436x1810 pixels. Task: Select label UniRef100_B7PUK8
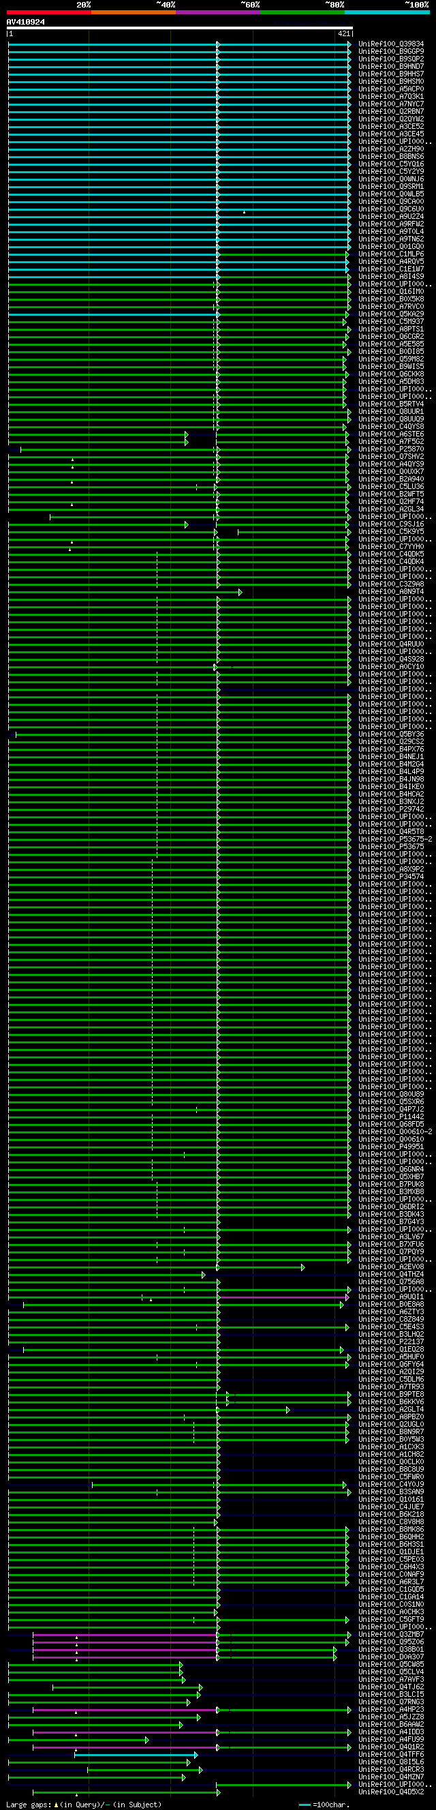coord(391,1184)
